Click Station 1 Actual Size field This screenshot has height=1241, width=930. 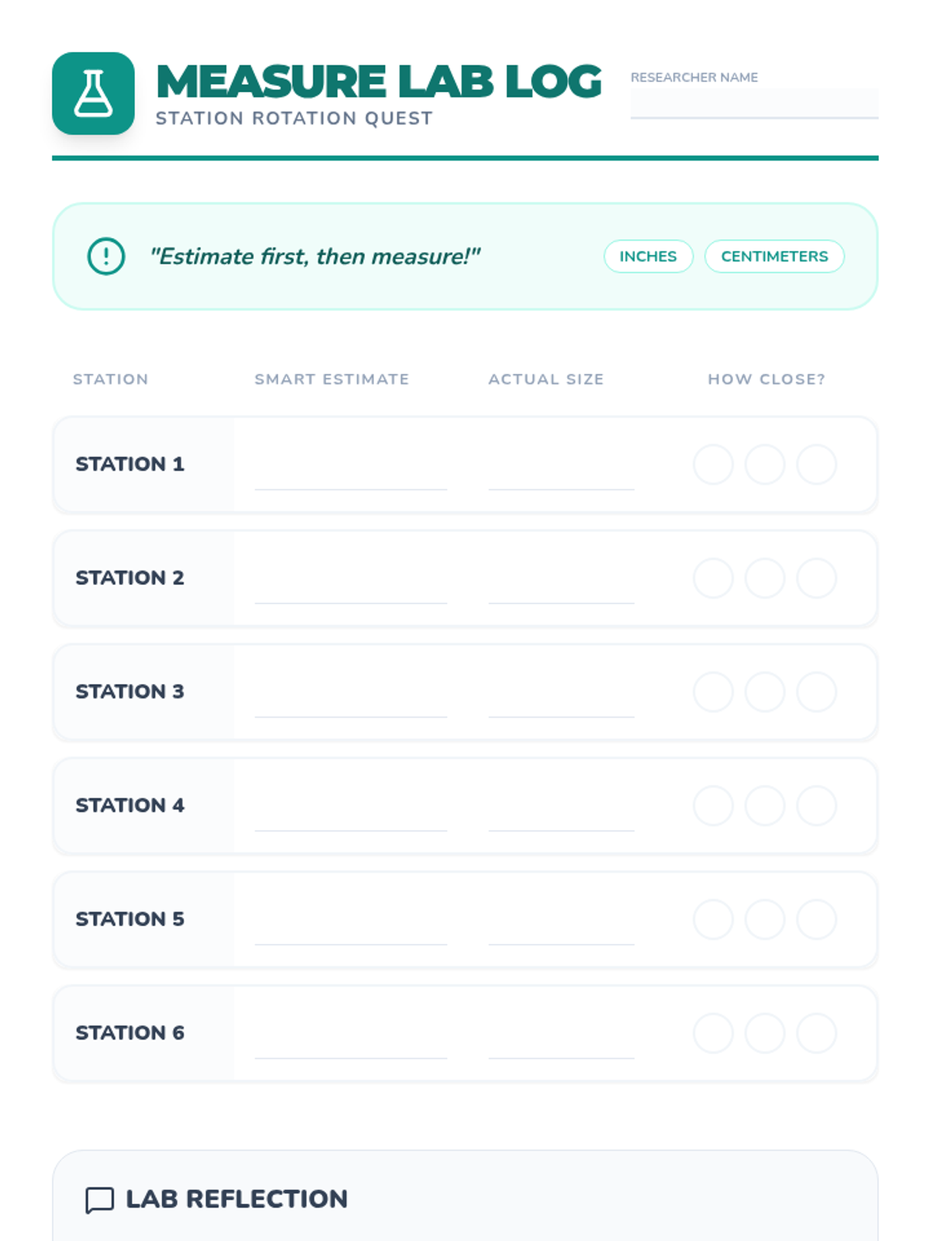[x=561, y=473]
